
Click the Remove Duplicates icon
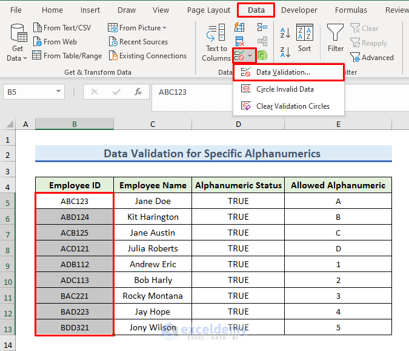pyautogui.click(x=239, y=41)
